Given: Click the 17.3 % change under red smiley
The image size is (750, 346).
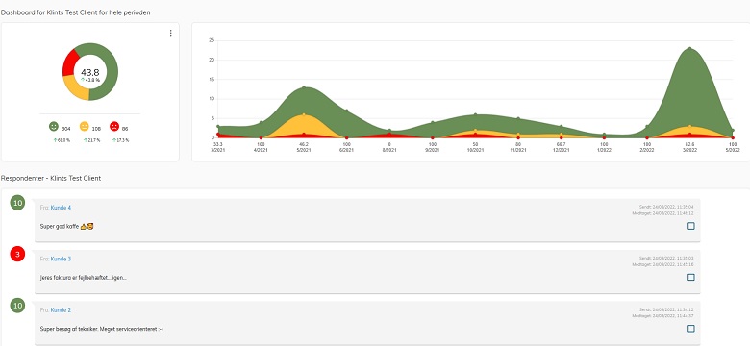Looking at the screenshot, I should coord(120,140).
